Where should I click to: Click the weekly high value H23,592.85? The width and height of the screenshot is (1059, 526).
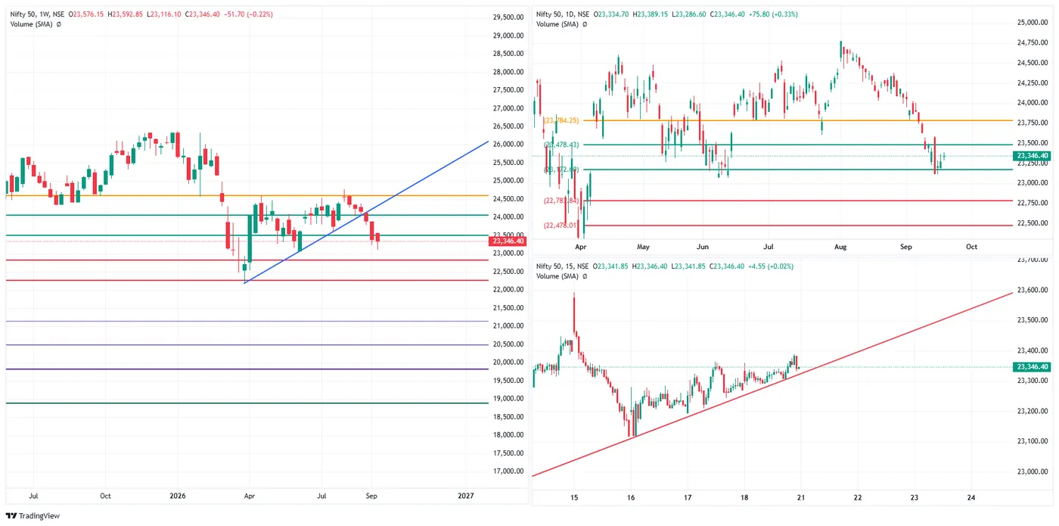126,14
